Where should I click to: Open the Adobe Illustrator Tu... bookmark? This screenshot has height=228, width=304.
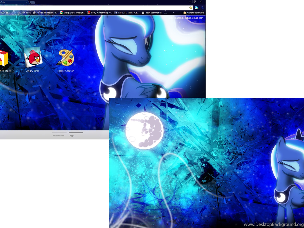pos(45,13)
